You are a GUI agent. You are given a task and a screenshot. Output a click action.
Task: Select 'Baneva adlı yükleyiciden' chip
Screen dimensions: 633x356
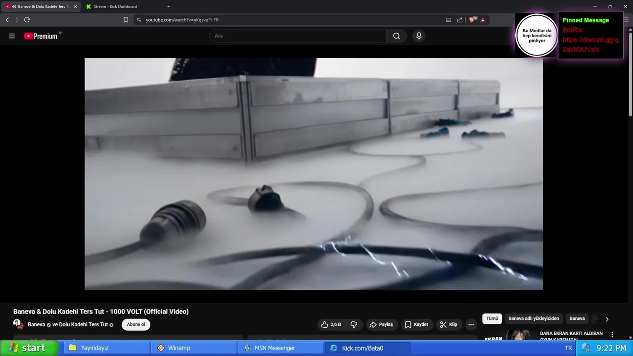[x=534, y=318]
